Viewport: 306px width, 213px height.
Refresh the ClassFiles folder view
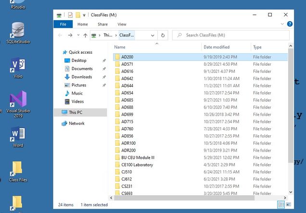point(163,35)
